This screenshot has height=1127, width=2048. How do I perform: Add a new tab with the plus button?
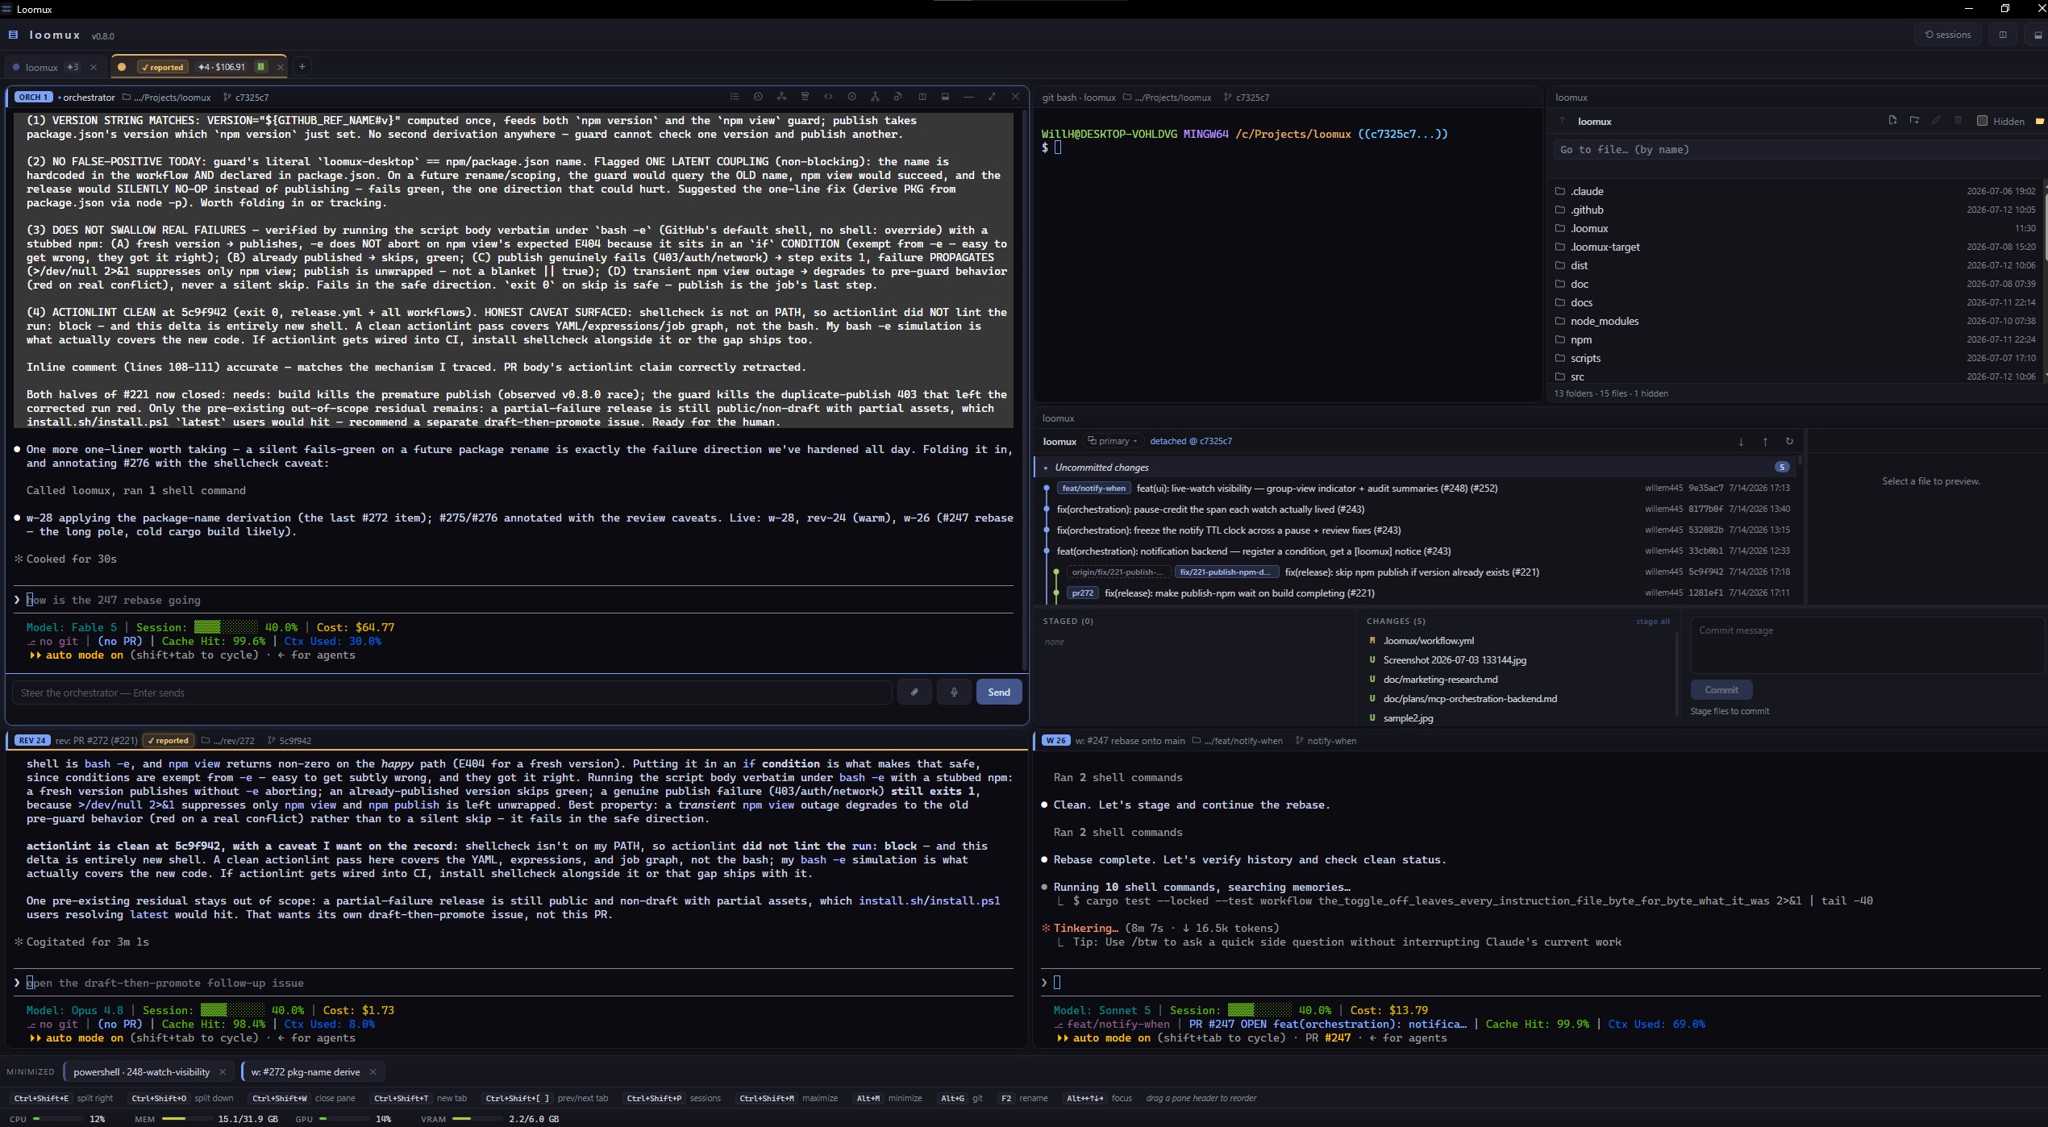click(302, 67)
